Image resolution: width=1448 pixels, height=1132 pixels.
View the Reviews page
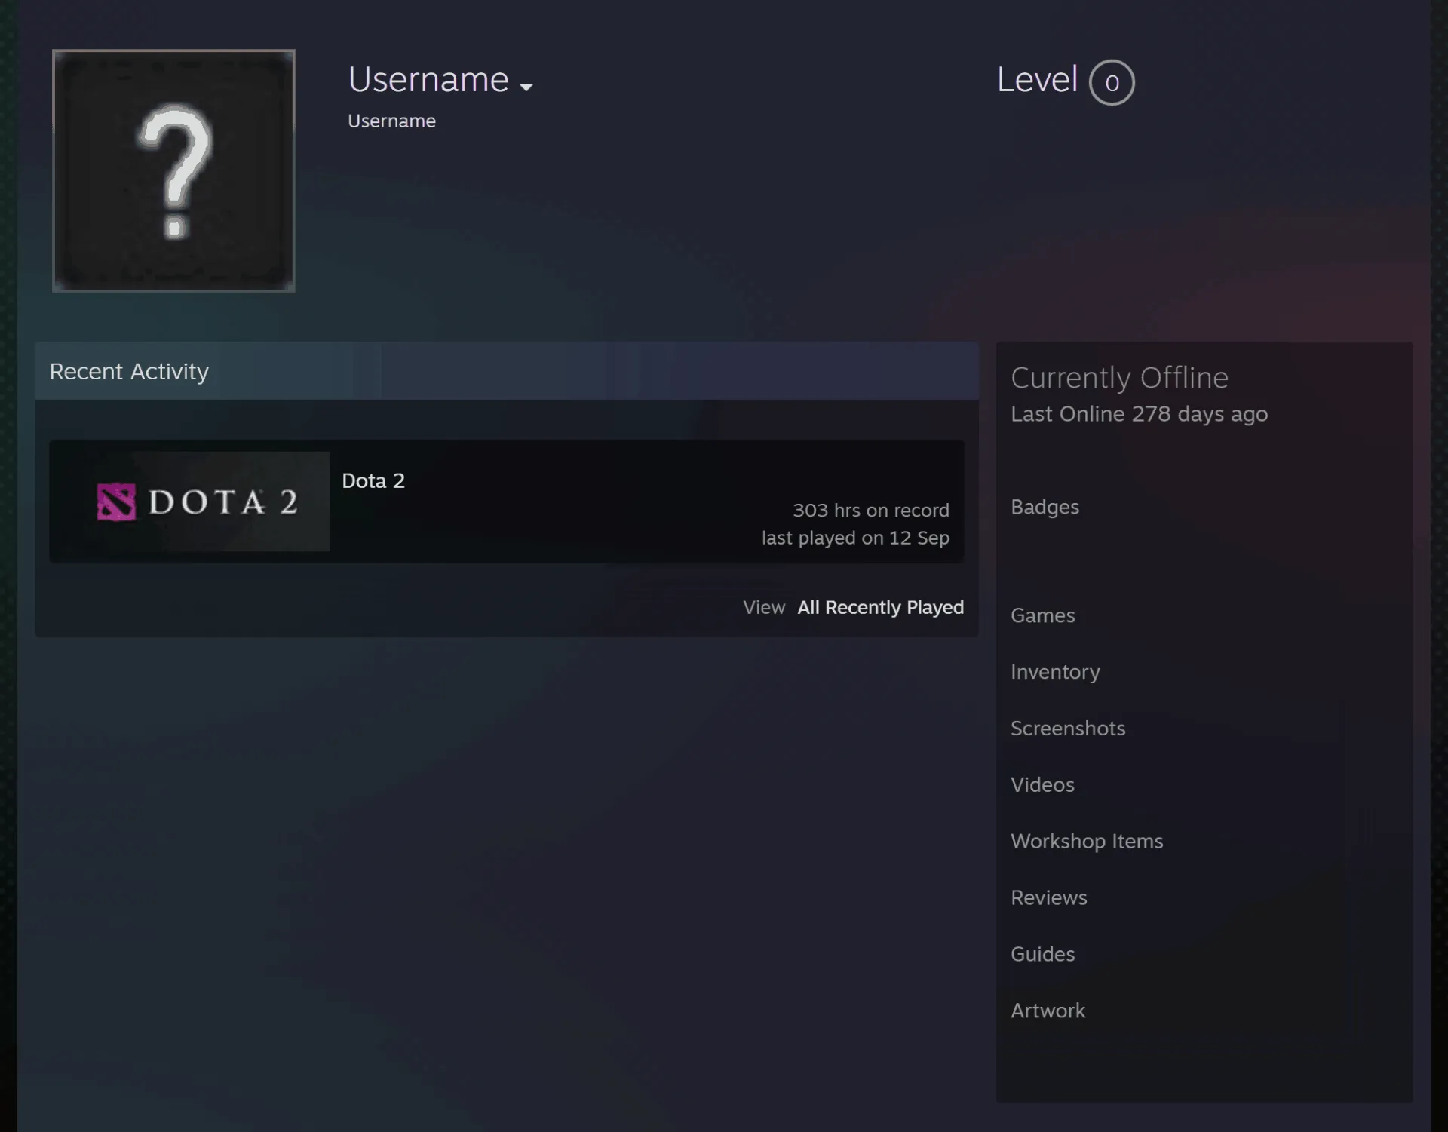pos(1048,898)
